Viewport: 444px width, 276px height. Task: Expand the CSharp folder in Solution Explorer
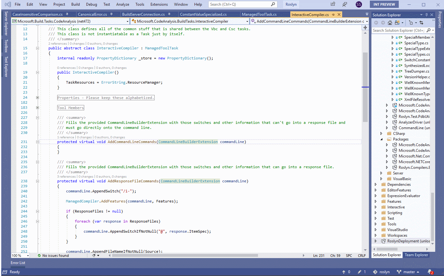[381, 133]
